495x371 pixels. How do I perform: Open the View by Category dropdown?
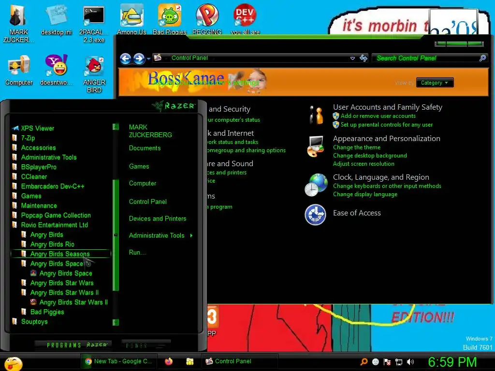click(435, 83)
